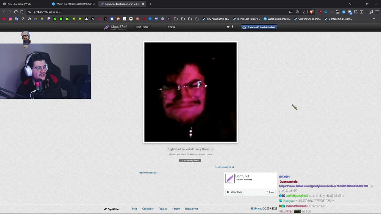
Task: Click footer İndir link
Action: pyautogui.click(x=135, y=209)
